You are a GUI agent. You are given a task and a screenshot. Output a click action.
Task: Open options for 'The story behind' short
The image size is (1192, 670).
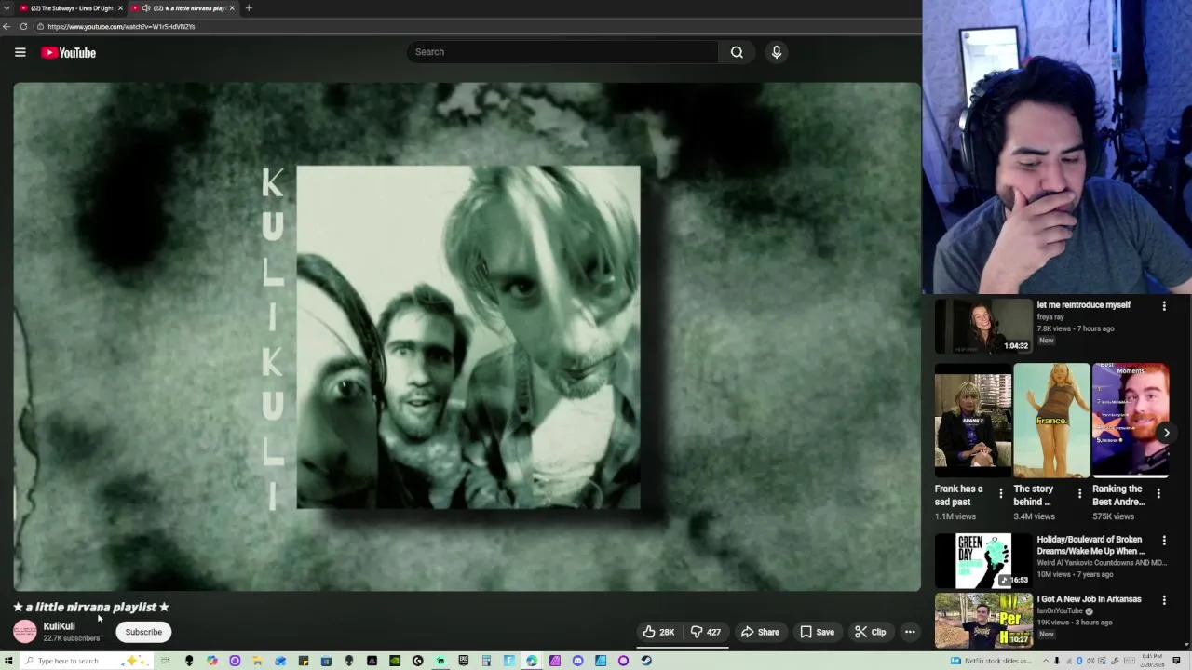tap(1079, 493)
